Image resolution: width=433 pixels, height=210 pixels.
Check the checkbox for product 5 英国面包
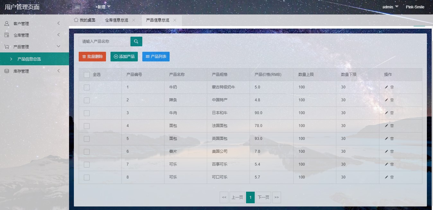[x=86, y=139]
